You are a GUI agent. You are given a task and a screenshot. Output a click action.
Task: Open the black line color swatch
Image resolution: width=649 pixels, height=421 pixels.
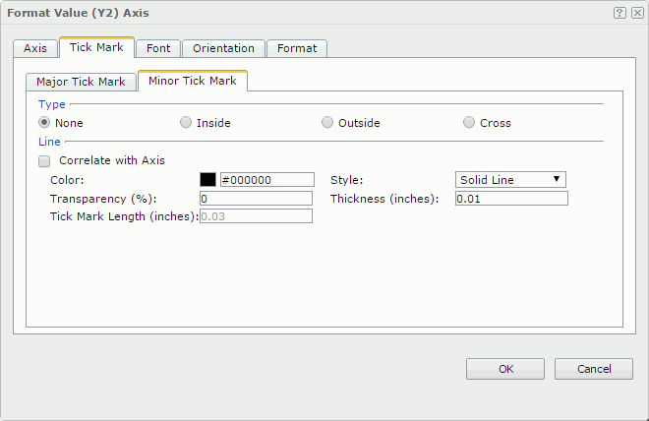[207, 180]
